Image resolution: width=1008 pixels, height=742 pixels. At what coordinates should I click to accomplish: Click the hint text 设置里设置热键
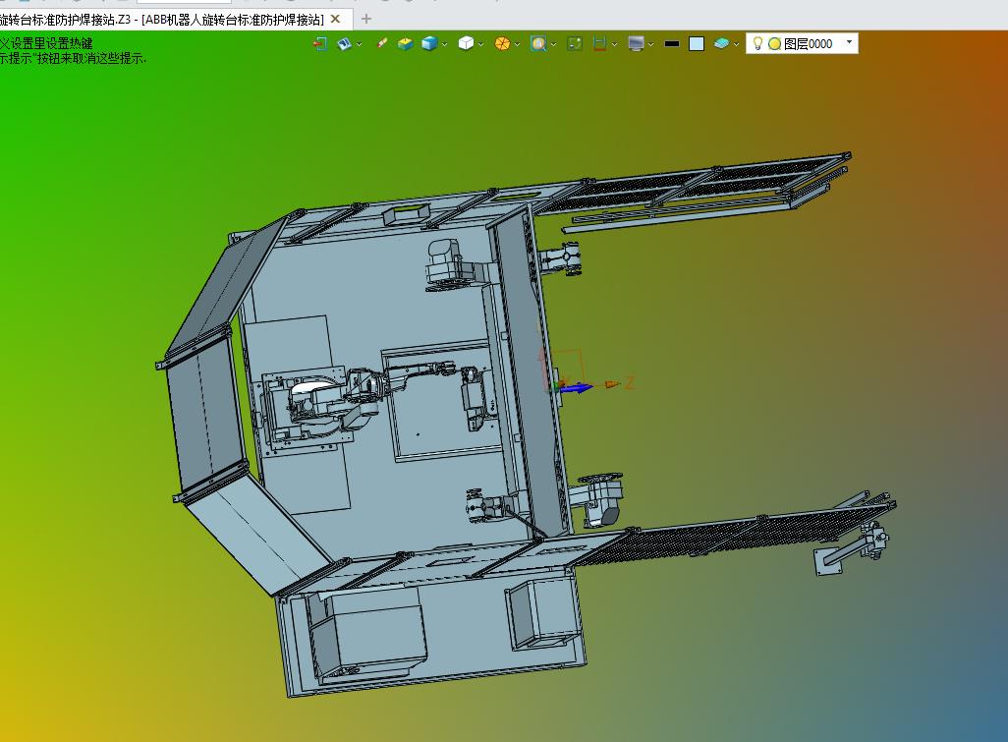point(53,43)
